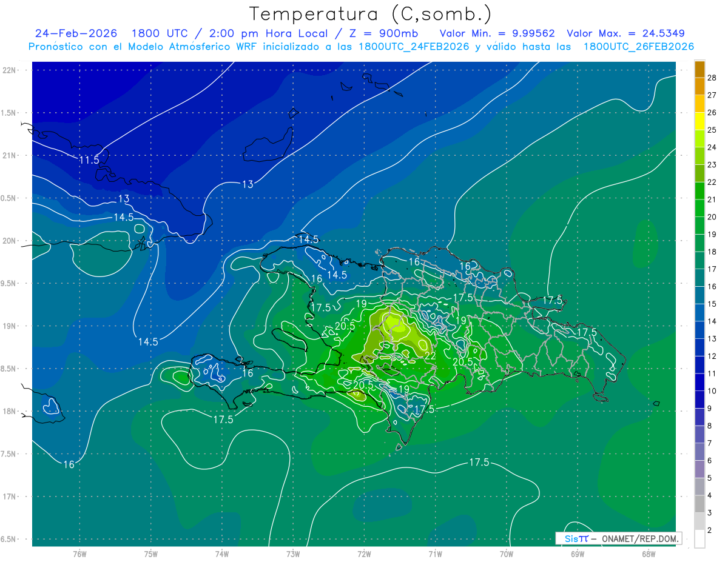Click the legend number 28

(712, 78)
